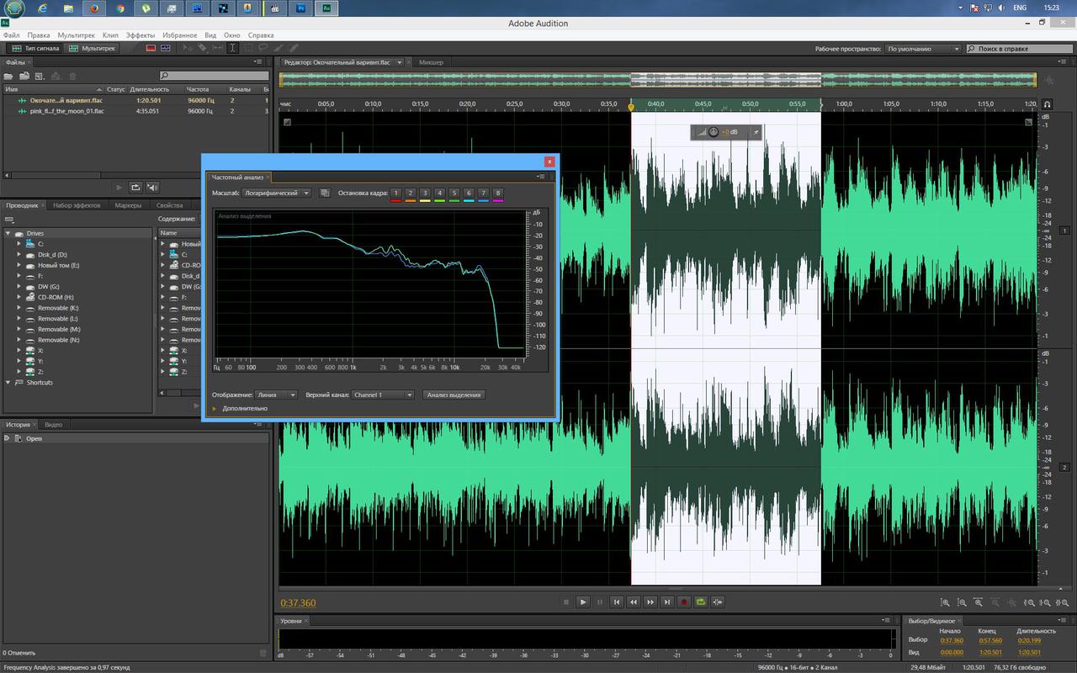Screen dimensions: 1077x673
Task: Select pink_fl...f_the_moon_01.flac in Files list
Action: point(66,111)
